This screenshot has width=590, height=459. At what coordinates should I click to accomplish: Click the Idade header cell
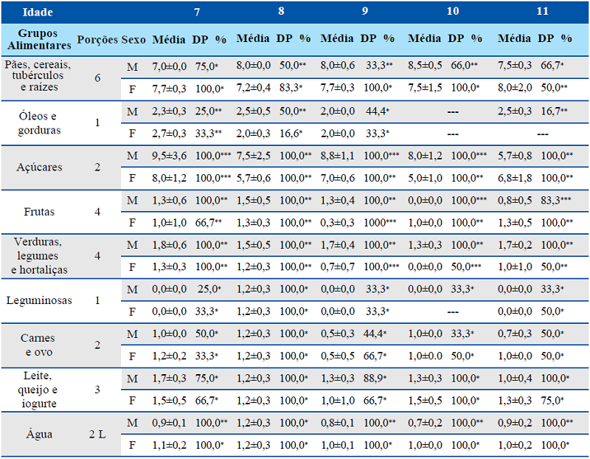click(x=38, y=13)
